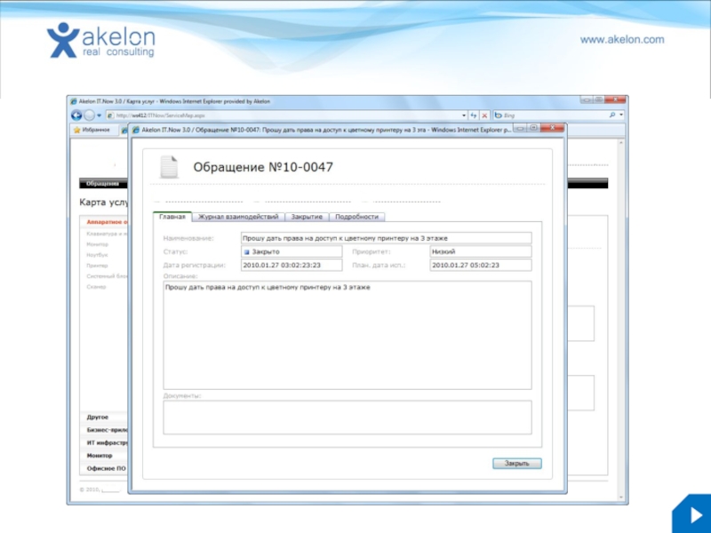
Task: Click the address bar in background browser
Action: [x=285, y=115]
